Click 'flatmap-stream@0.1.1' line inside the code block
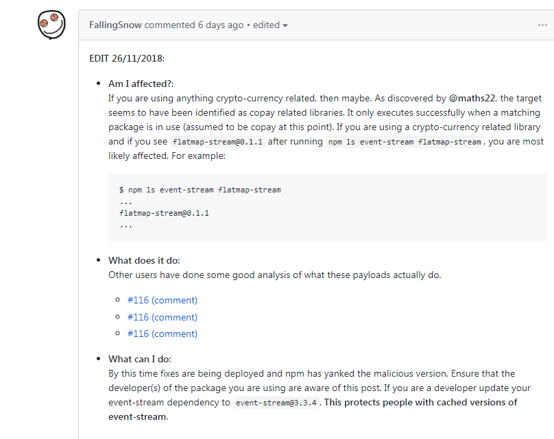554x439 pixels. [x=164, y=213]
